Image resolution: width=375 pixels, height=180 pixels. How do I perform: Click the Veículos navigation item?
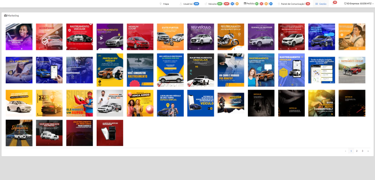(x=212, y=4)
